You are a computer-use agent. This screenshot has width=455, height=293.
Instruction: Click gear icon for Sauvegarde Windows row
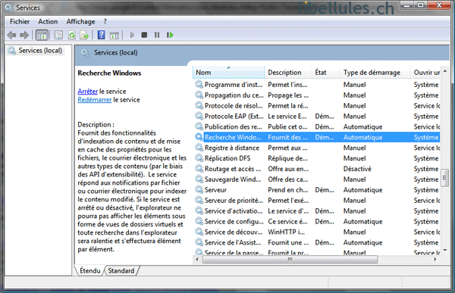coord(199,179)
